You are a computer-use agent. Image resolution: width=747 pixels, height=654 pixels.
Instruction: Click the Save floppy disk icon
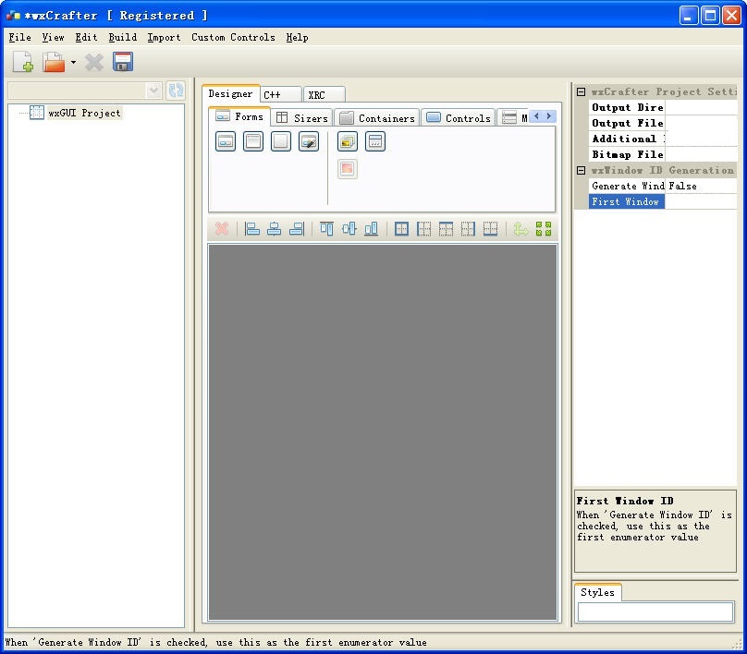coord(123,62)
